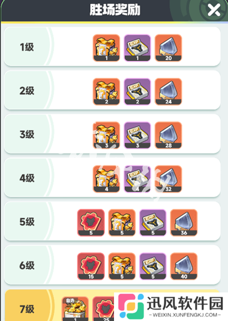
Task: Tap the gift box reward in 2级 row
Action: pos(107,91)
